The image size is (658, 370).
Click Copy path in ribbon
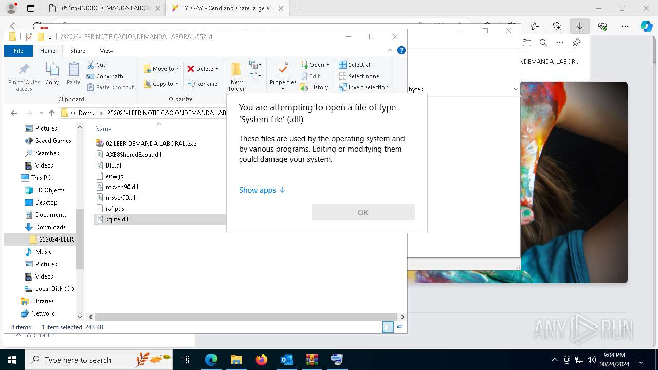[105, 76]
